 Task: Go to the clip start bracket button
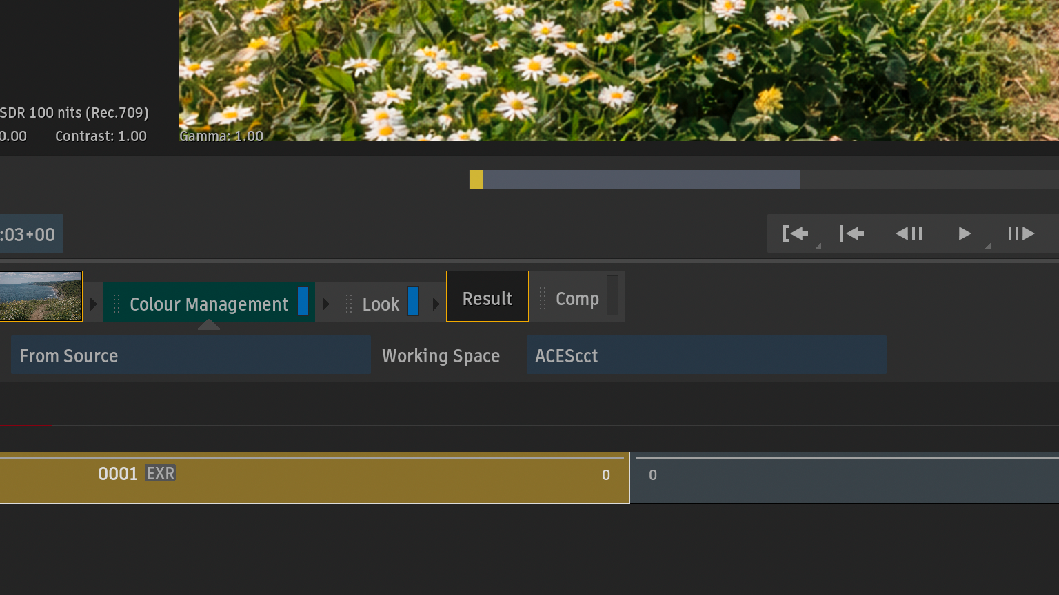[x=796, y=234]
